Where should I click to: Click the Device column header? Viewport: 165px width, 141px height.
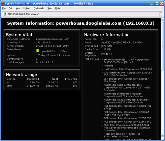11,79
